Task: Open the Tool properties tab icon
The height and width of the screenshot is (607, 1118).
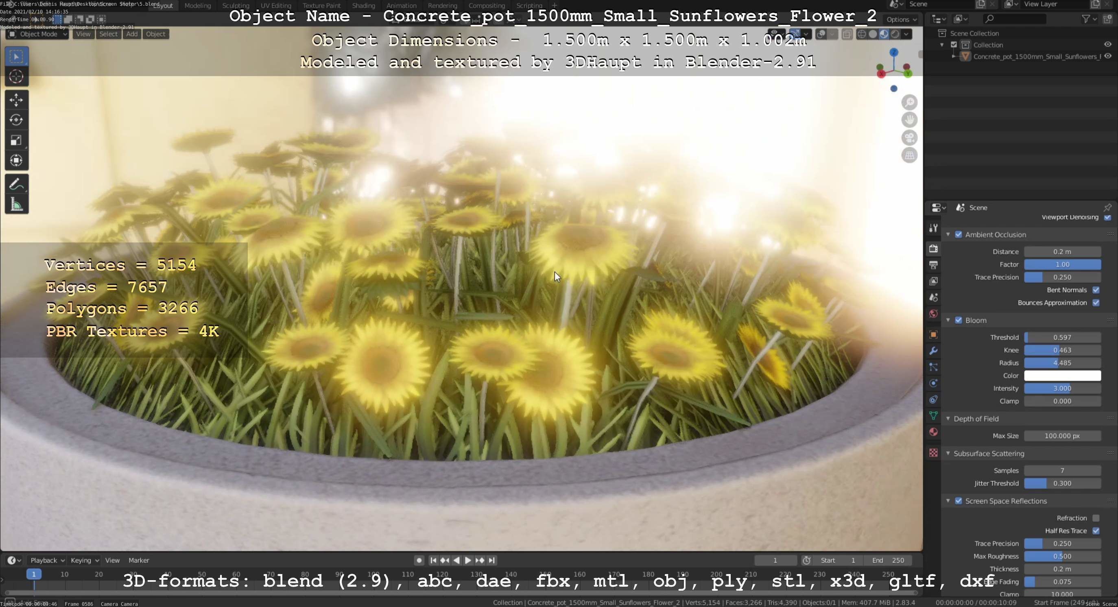Action: (x=933, y=228)
